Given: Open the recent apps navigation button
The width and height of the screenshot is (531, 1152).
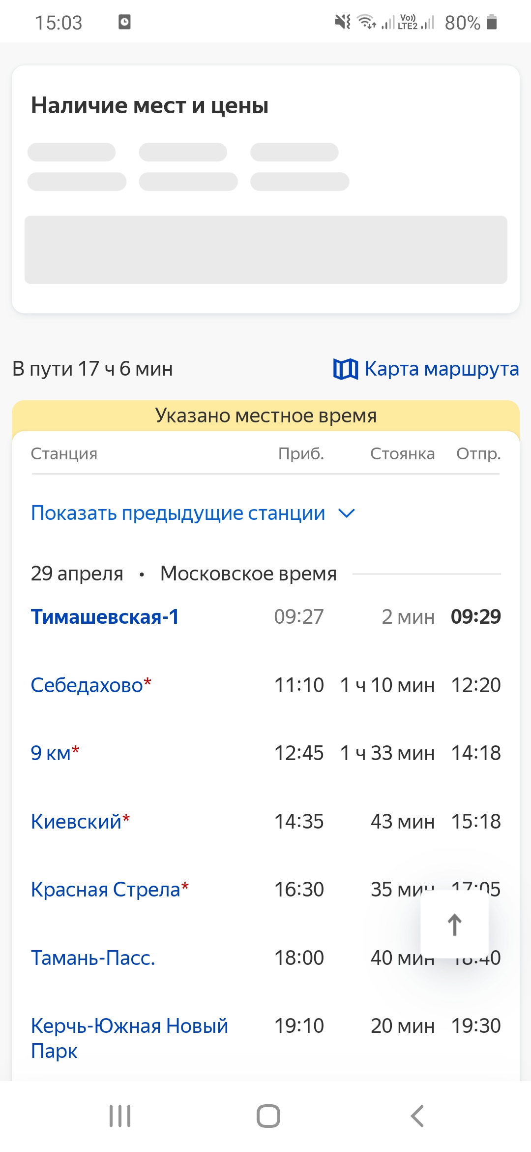Looking at the screenshot, I should pyautogui.click(x=120, y=1116).
